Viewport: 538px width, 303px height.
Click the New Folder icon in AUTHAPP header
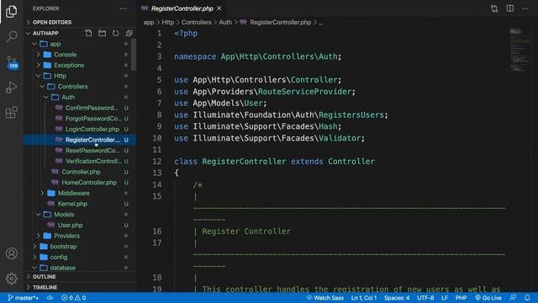(102, 33)
